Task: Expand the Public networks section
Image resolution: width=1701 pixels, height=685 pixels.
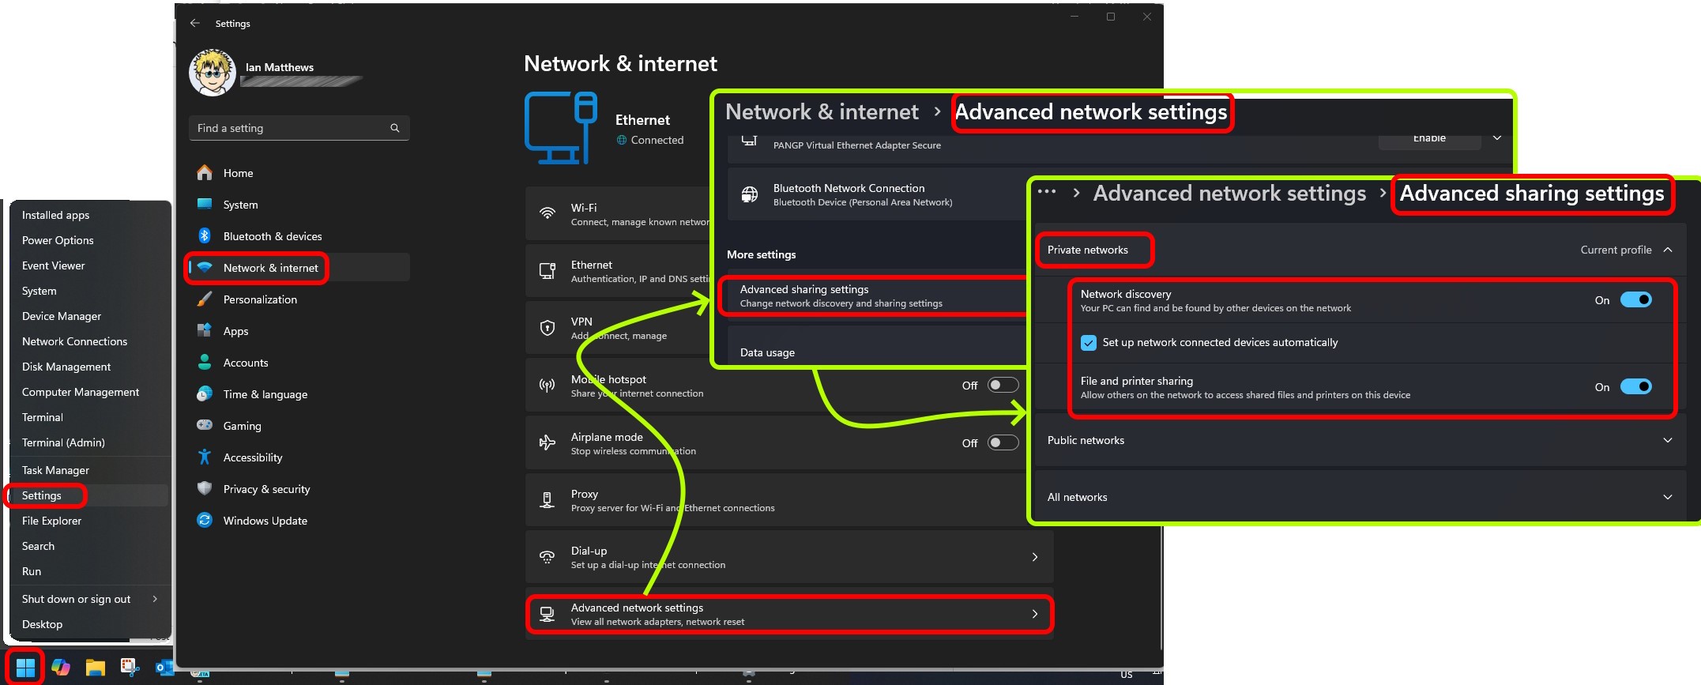Action: coord(1667,441)
